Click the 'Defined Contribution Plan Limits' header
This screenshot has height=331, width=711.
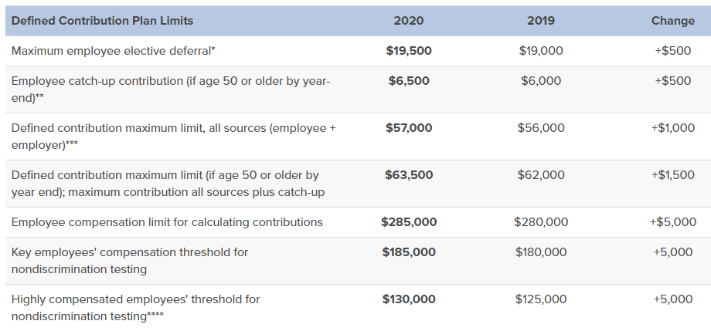102,21
